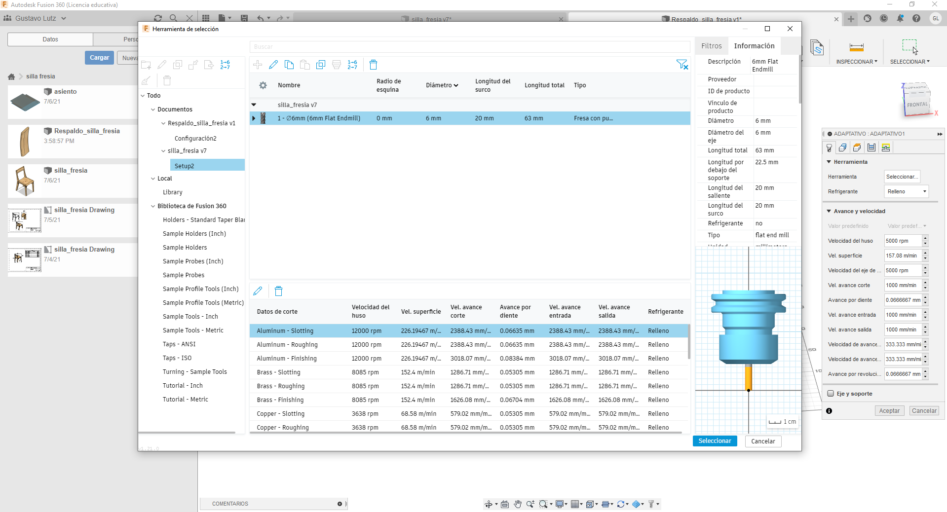
Task: Collapse the silla_fresia v7 group in tool table
Action: pos(254,105)
